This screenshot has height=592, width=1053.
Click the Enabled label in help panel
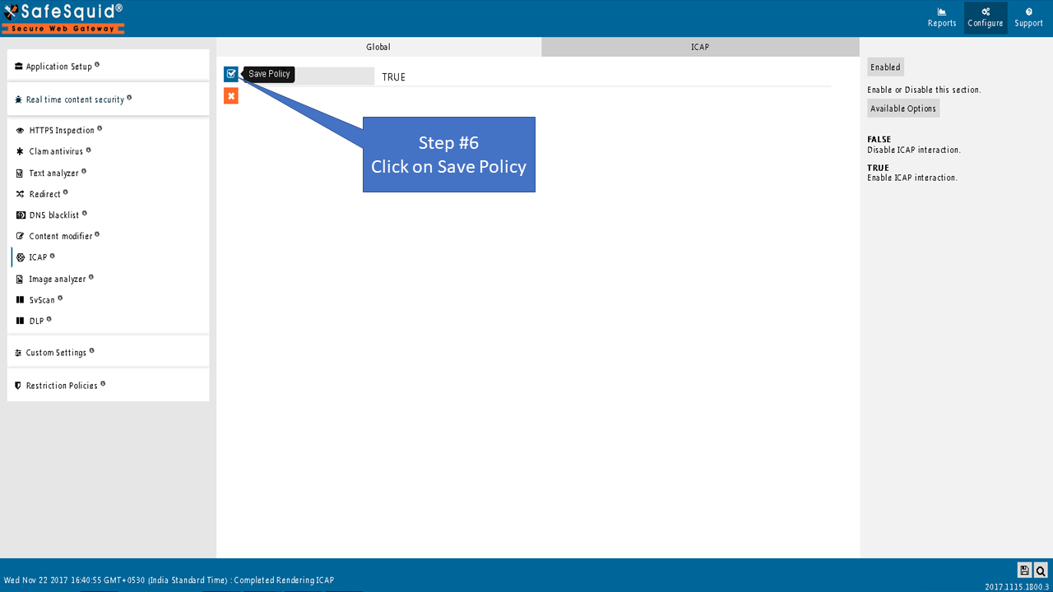point(885,67)
